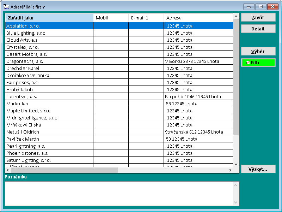The image size is (282, 212).
Task: Click the Adresa column header
Action: click(198, 18)
